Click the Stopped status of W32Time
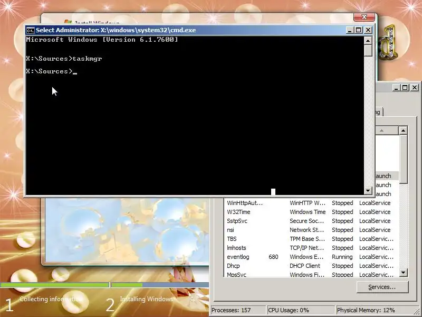The height and width of the screenshot is (317, 422). 342,212
